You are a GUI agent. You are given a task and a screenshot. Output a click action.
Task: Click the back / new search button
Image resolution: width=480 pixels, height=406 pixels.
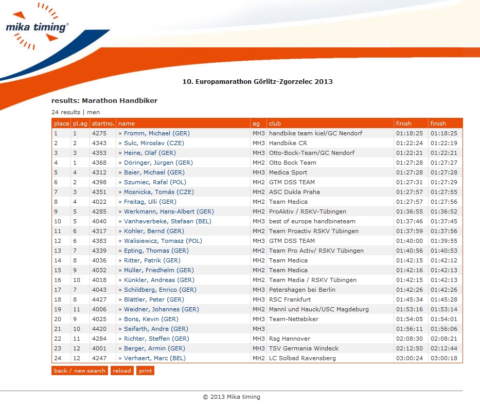tap(80, 371)
